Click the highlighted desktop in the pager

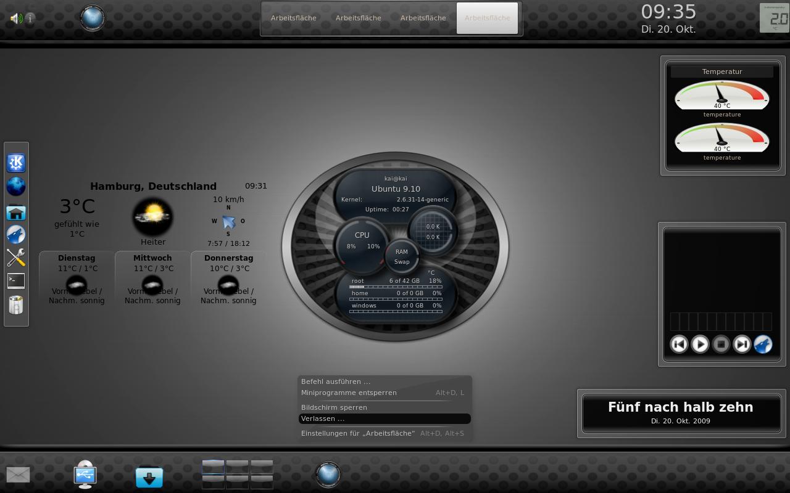[213, 467]
